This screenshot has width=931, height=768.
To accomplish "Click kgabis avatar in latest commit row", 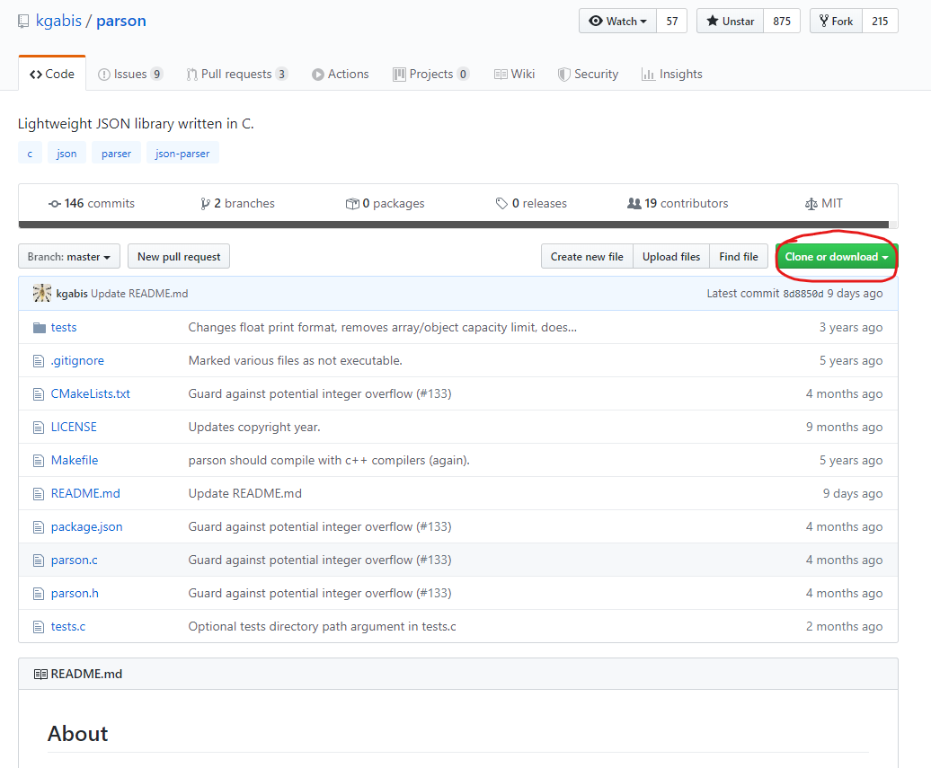I will (x=42, y=293).
